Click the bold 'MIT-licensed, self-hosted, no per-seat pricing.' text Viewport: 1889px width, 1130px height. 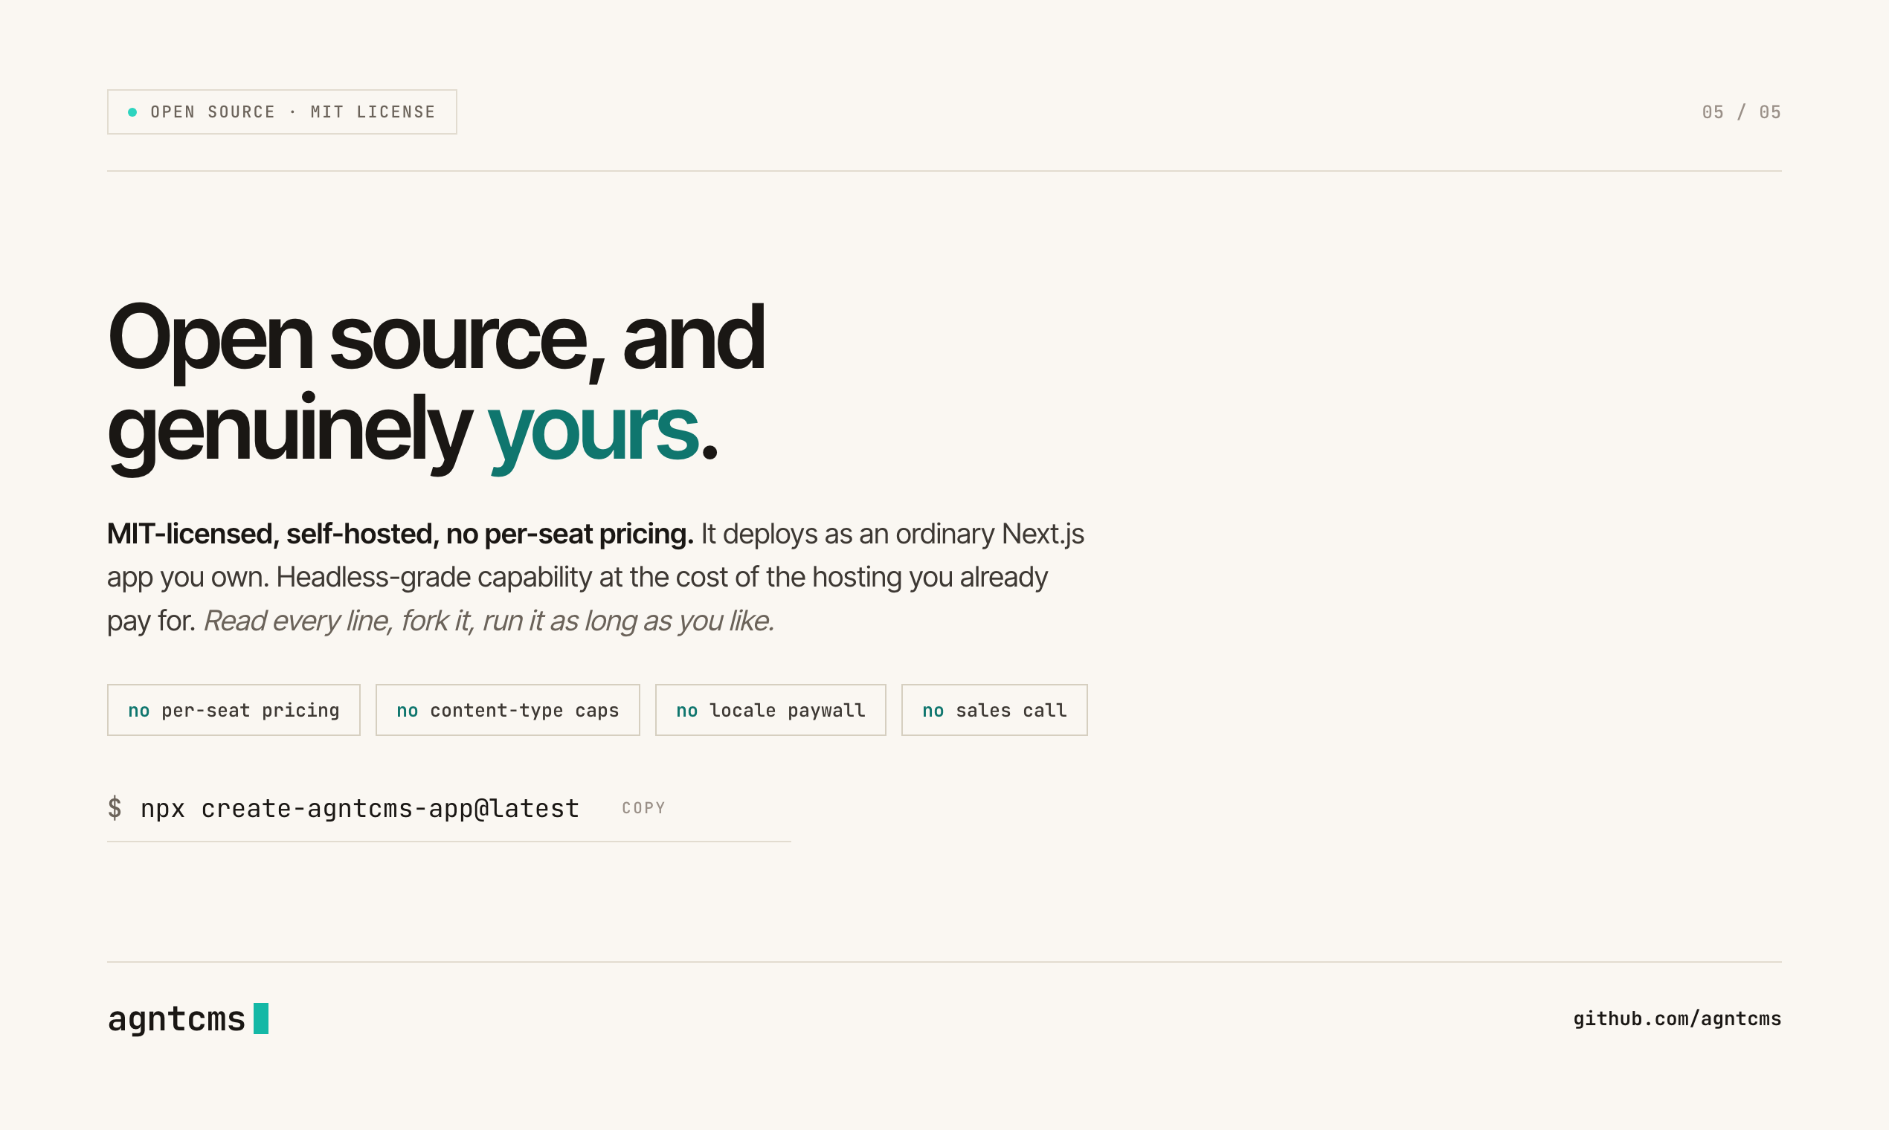(x=400, y=534)
